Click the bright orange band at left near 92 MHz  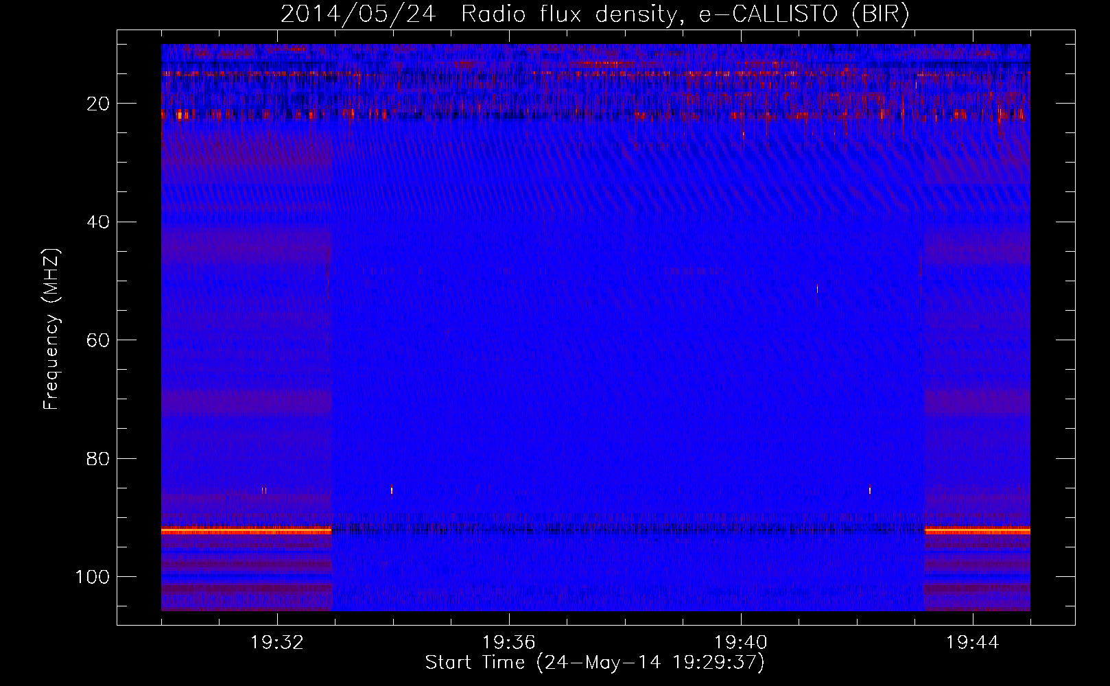[x=246, y=531]
